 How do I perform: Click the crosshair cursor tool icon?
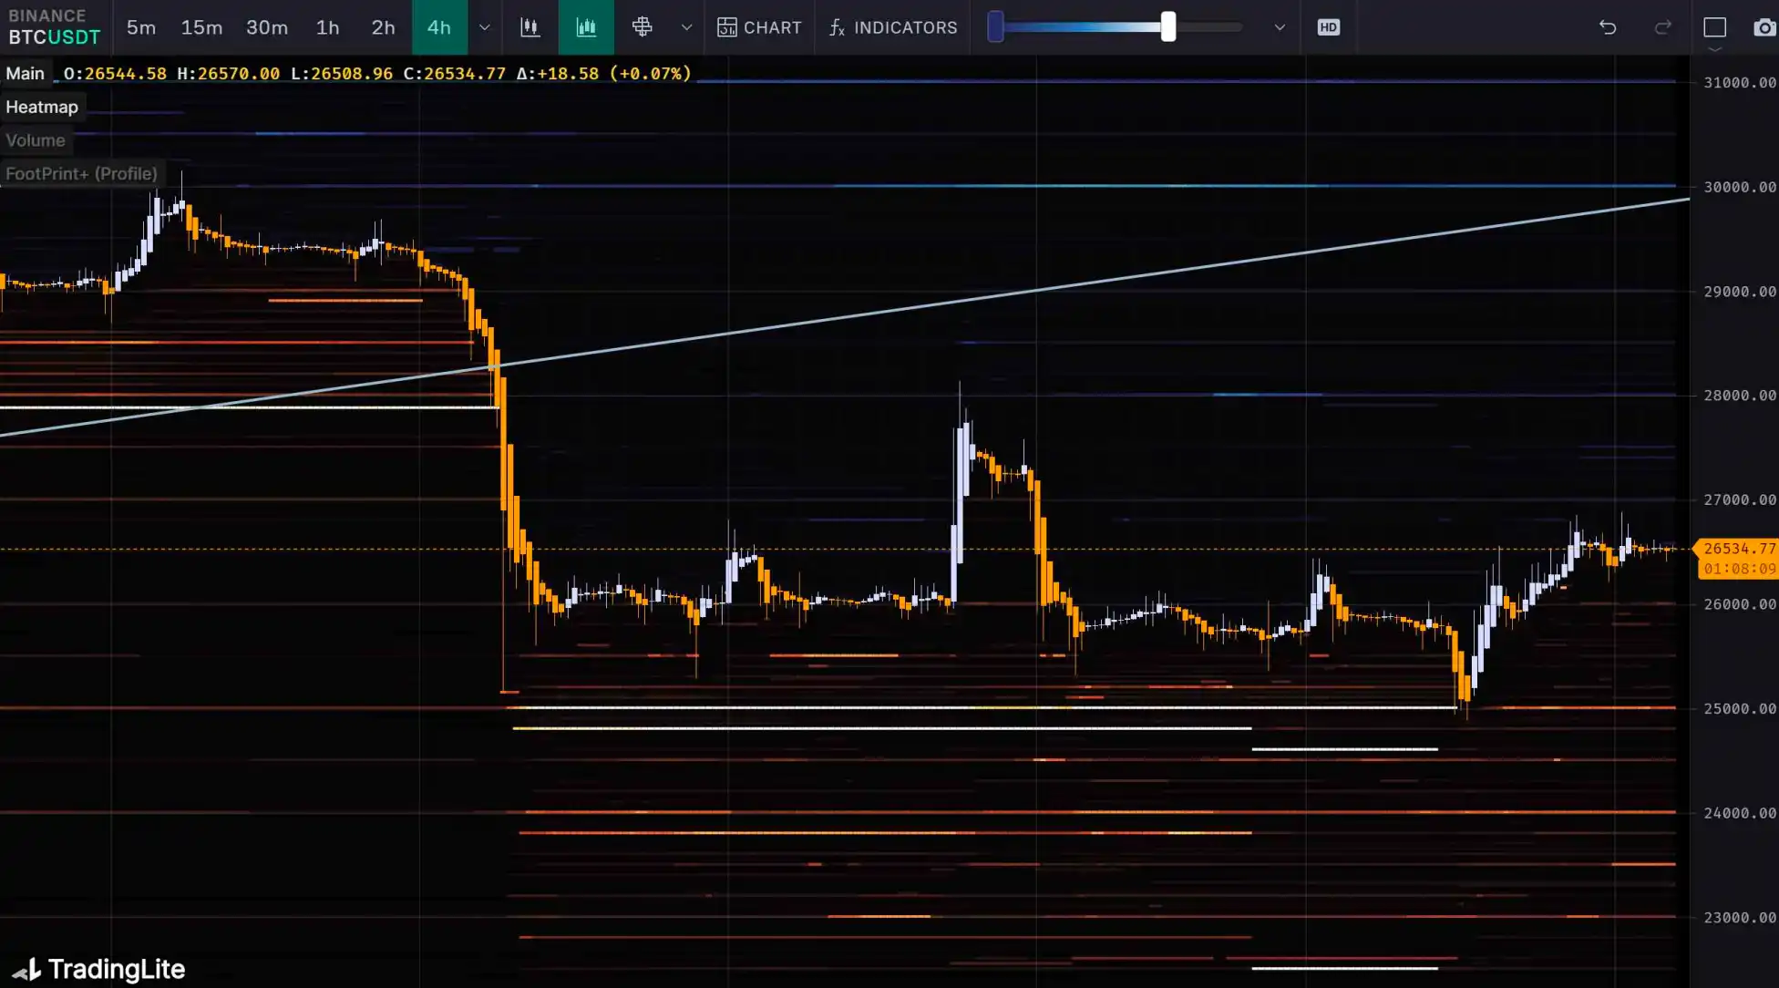(x=643, y=27)
